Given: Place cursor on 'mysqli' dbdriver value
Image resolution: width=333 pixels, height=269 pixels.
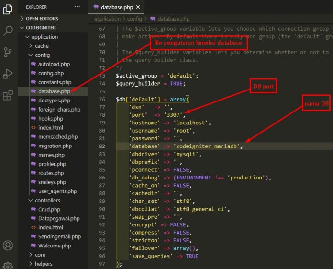Looking at the screenshot, I should [186, 154].
